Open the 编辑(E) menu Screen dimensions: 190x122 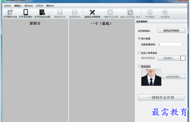click(18, 6)
